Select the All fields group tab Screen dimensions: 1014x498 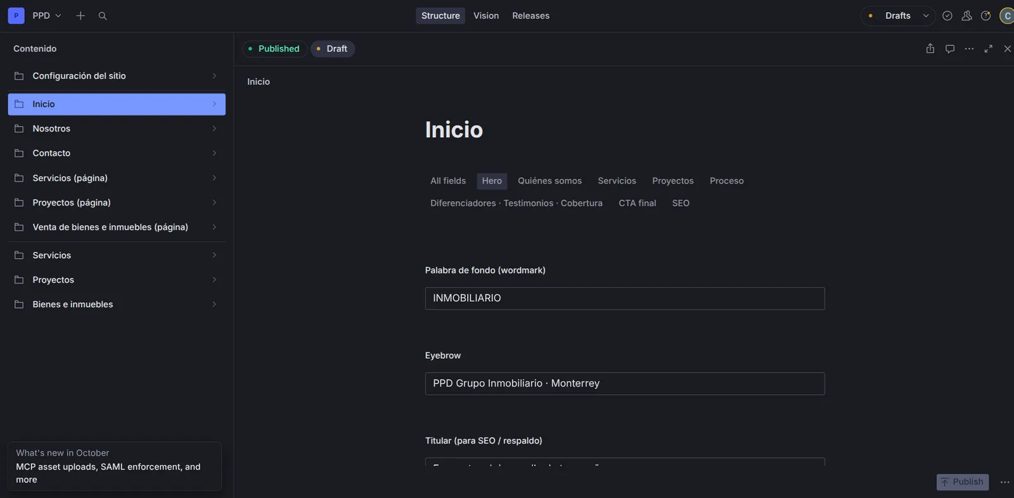tap(448, 181)
